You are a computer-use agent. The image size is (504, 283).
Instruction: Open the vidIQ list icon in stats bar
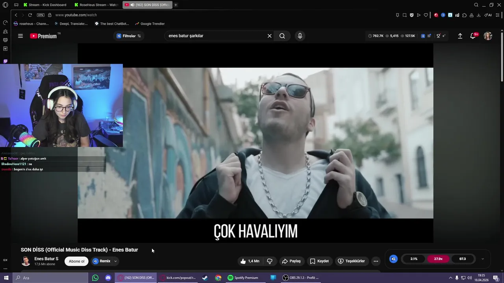(429, 36)
